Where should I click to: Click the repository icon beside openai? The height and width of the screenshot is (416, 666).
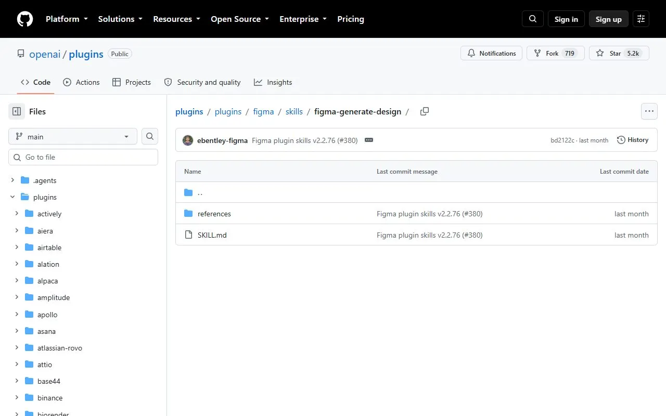click(21, 54)
